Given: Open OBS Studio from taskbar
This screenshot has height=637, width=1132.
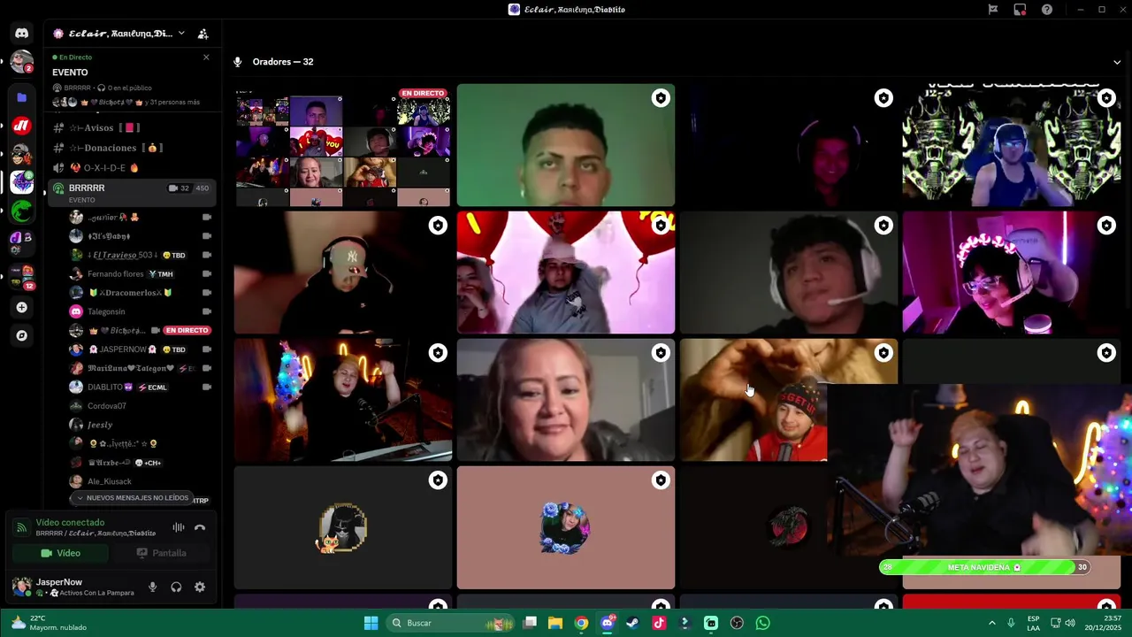Looking at the screenshot, I should tap(737, 623).
